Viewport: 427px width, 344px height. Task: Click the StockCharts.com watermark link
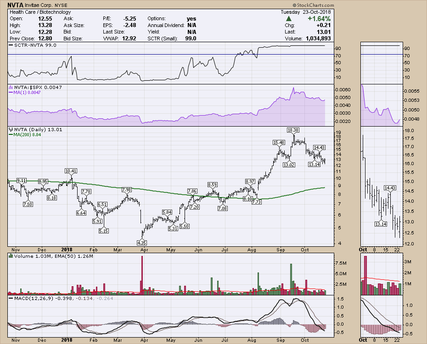point(313,5)
